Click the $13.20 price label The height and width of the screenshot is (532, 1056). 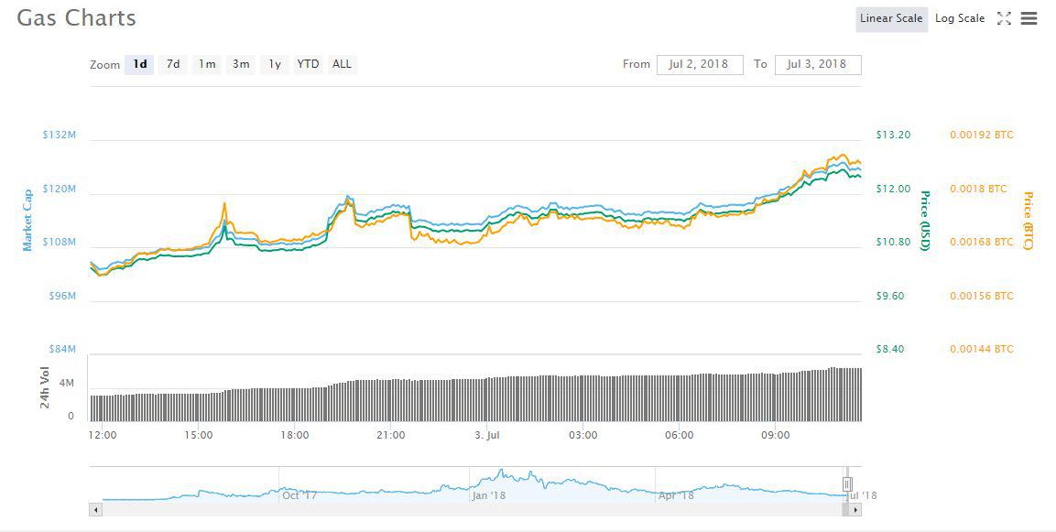click(893, 135)
